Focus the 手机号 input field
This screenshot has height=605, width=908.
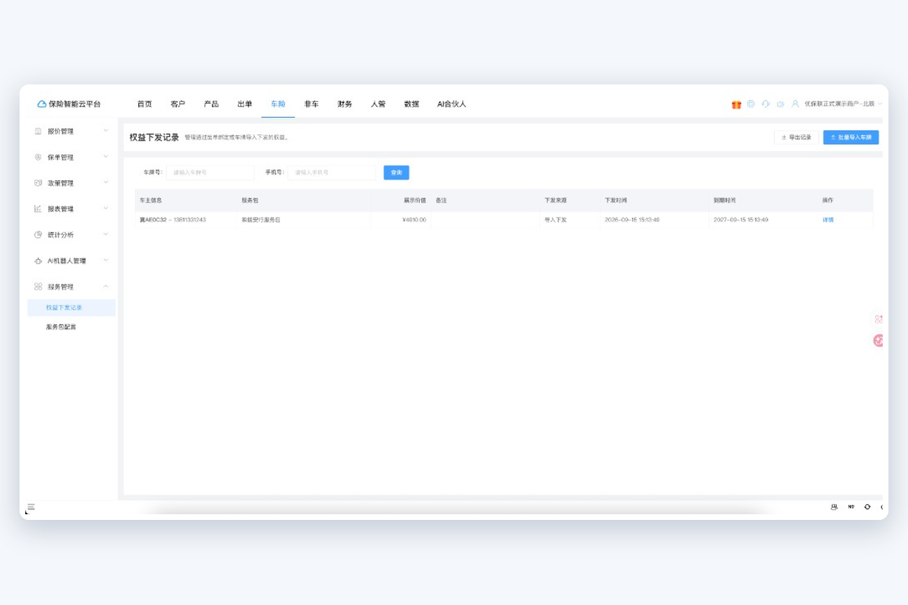332,173
